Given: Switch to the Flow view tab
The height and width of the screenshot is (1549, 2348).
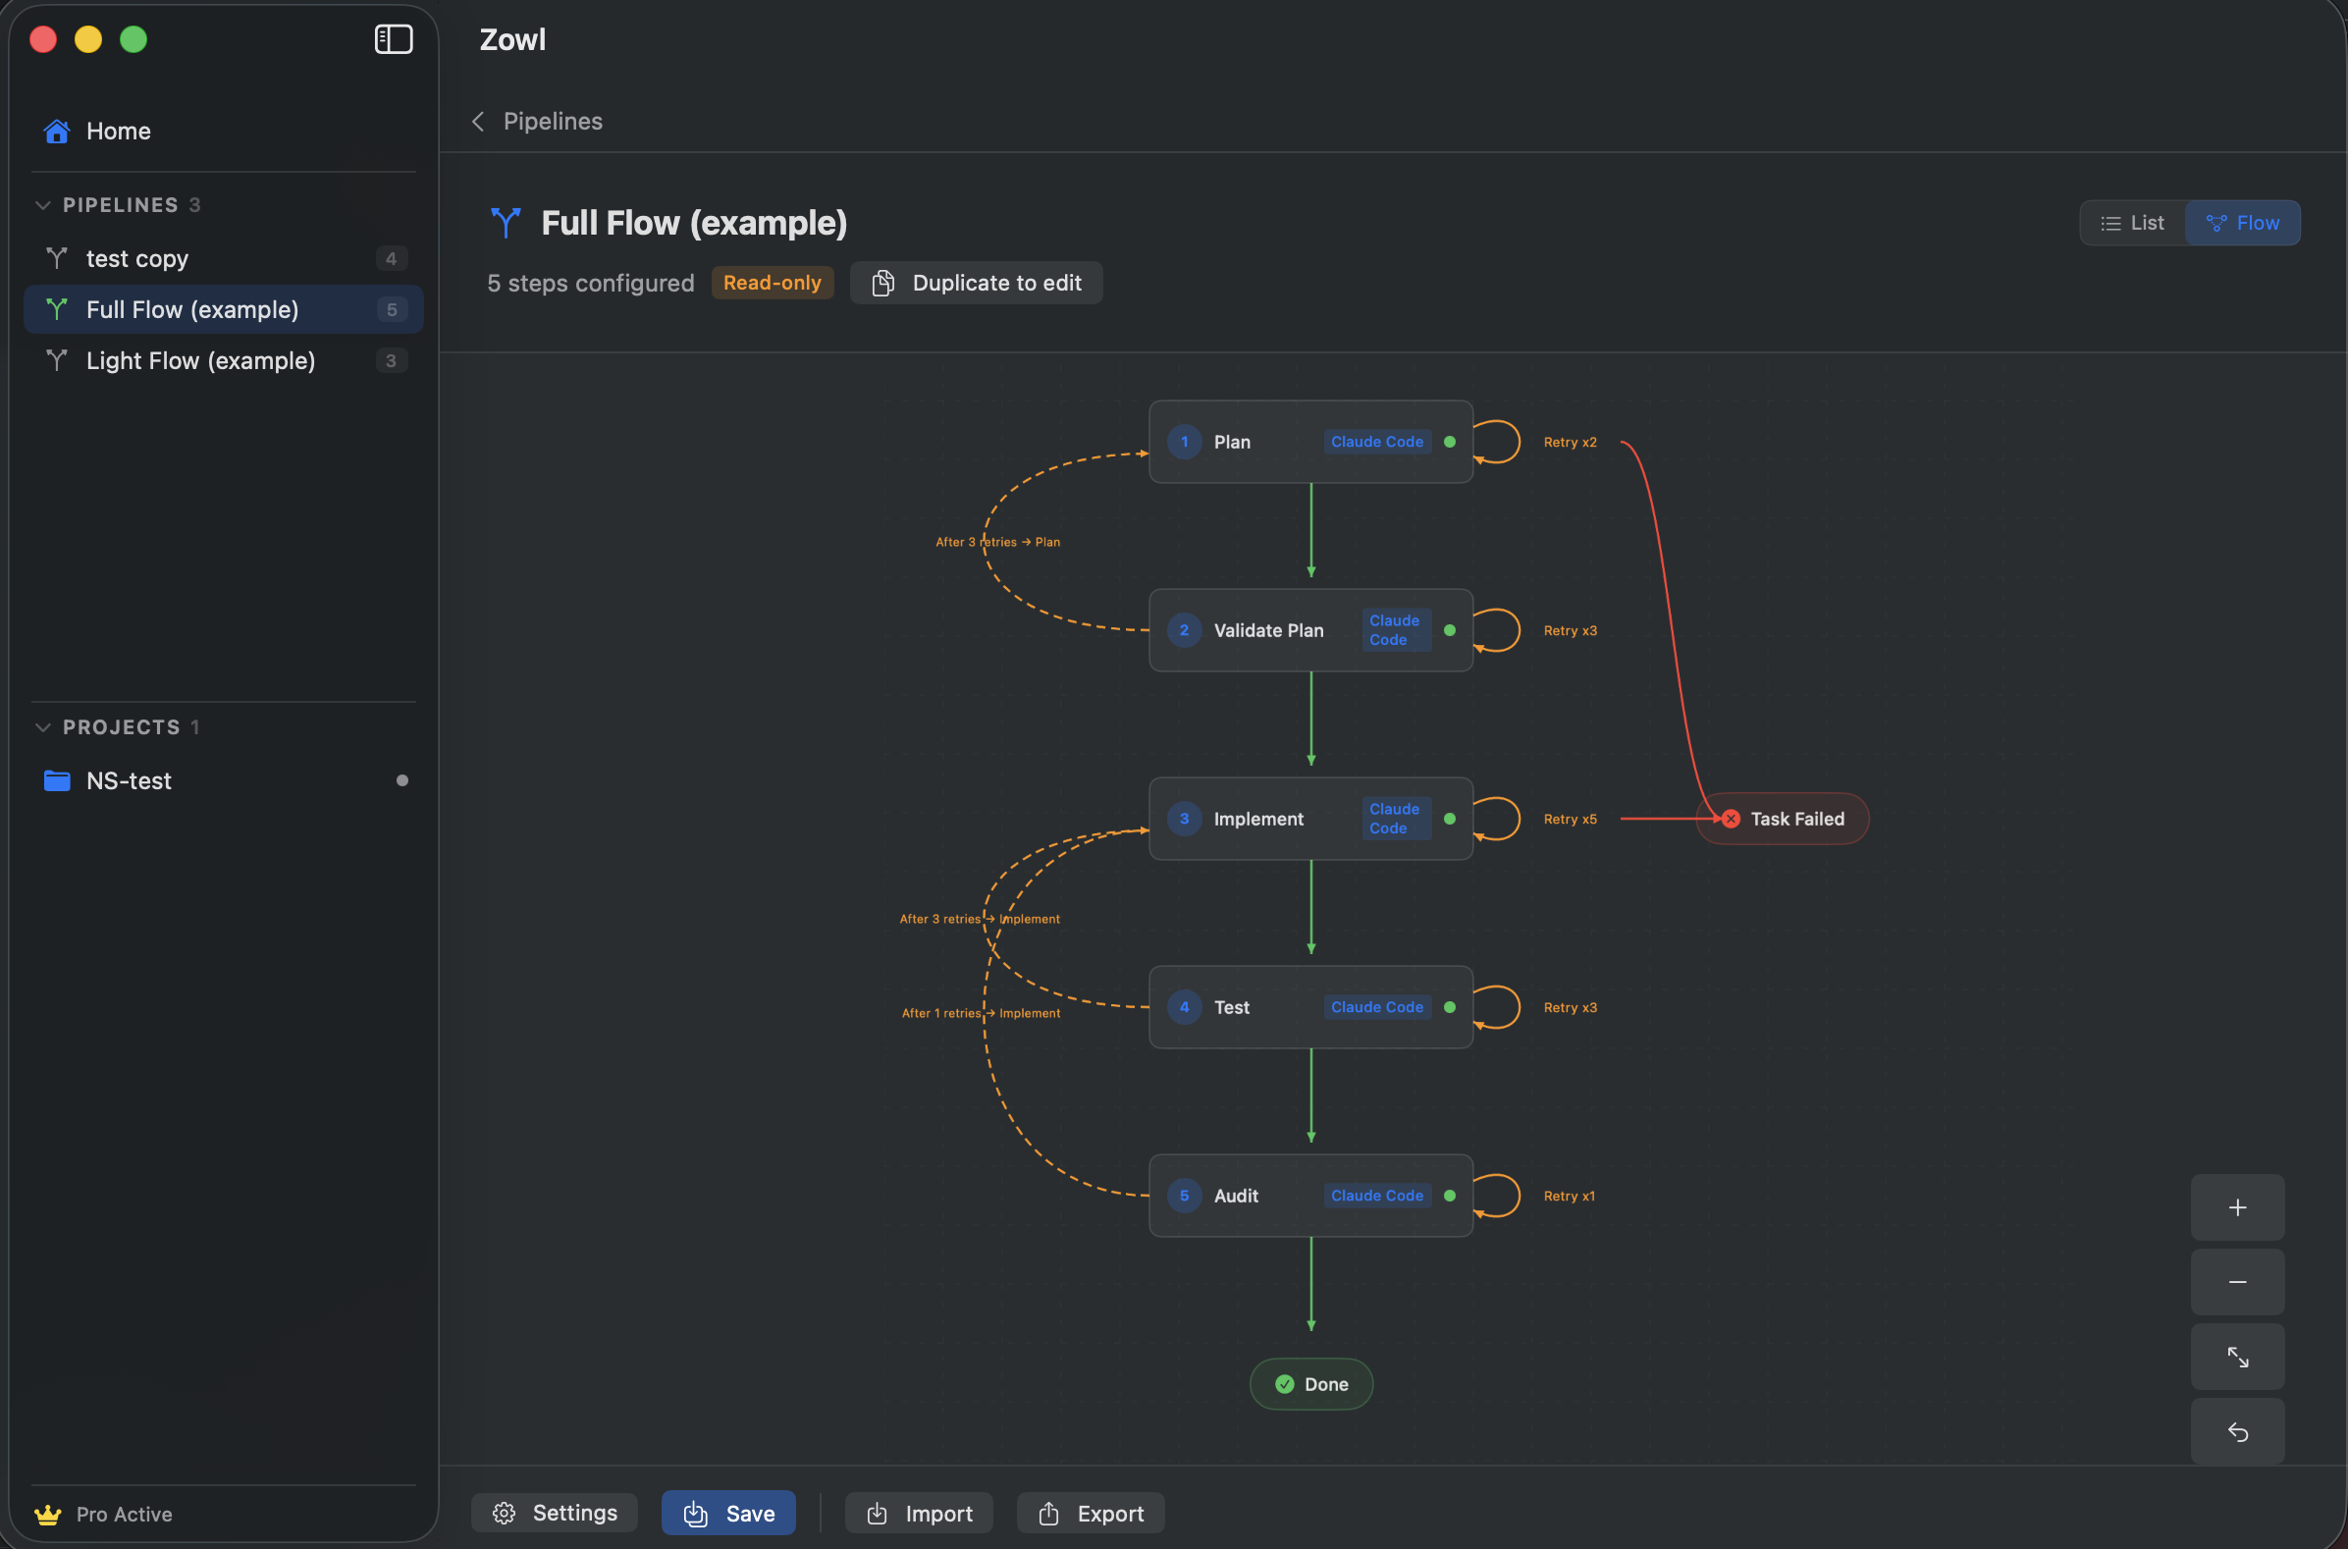Looking at the screenshot, I should 2243,222.
